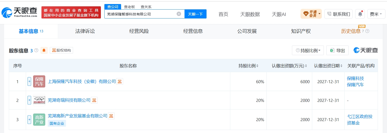Open equity structure icon beside 上海保隆汽车科技
387x133 pixels.
(x=120, y=81)
